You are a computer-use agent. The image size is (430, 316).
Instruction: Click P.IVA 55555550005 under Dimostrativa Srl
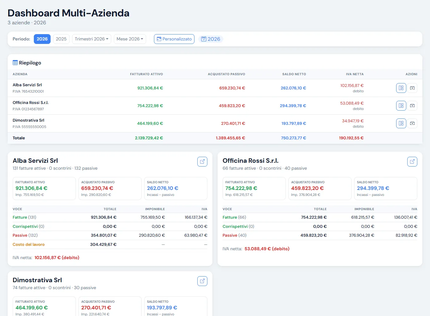coord(29,127)
